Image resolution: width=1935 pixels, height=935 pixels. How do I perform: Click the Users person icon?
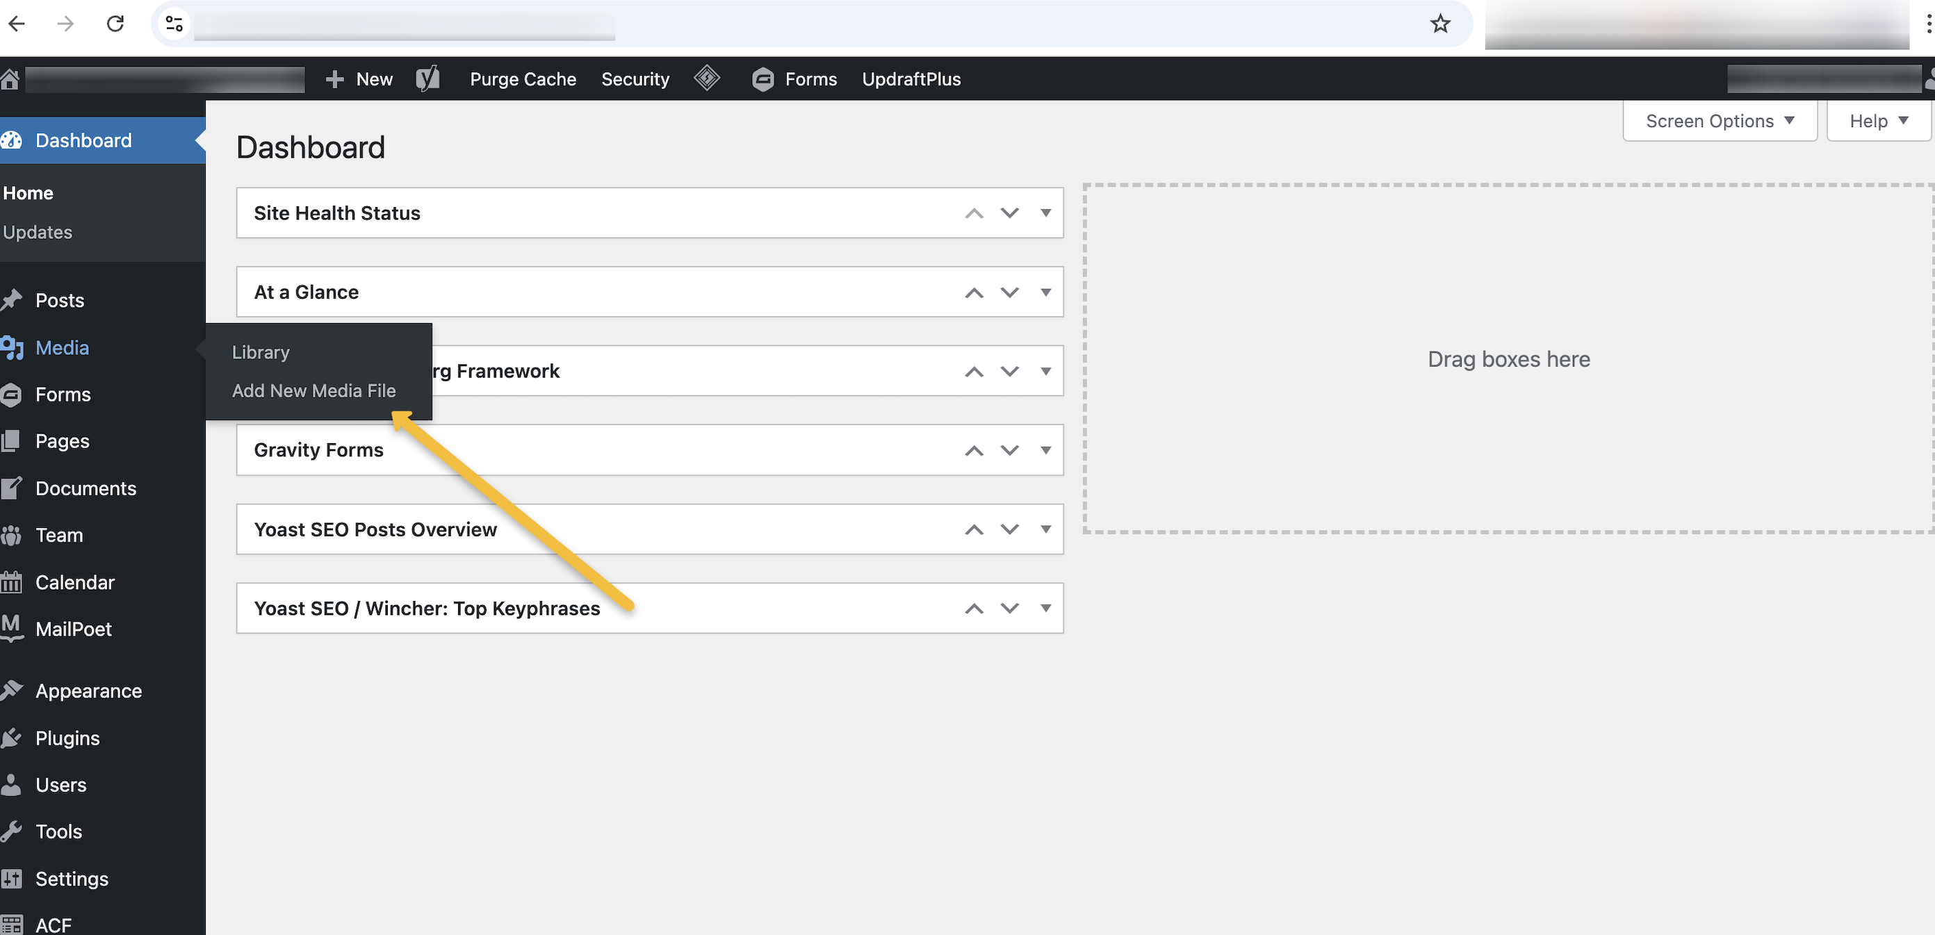tap(10, 785)
